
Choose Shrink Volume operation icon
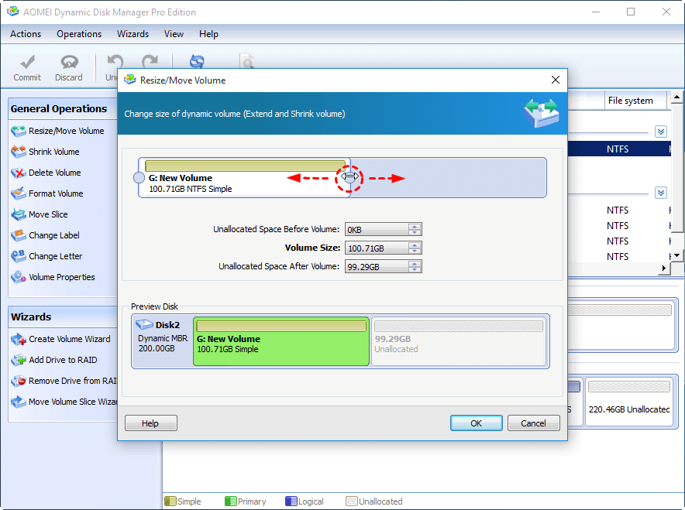click(x=19, y=152)
